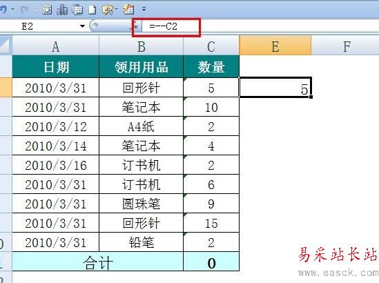
Task: Click the Redo arrow icon
Action: click(25, 10)
